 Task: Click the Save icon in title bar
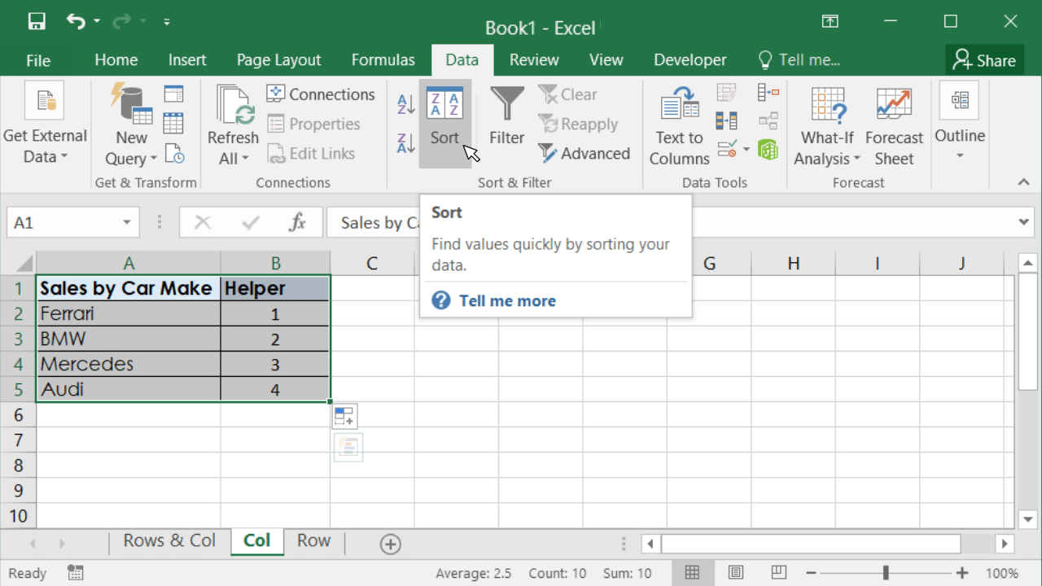coord(37,22)
